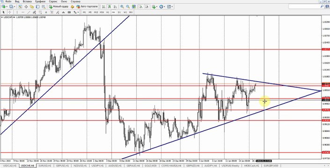Open the Strategy Tester icon
The image size is (330, 168).
tap(44, 7)
